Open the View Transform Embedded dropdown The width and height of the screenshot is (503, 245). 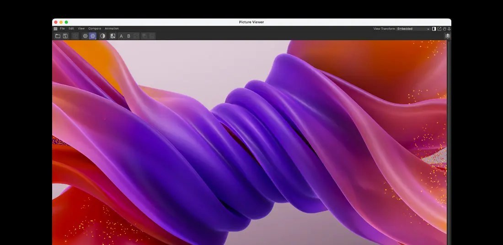point(413,29)
